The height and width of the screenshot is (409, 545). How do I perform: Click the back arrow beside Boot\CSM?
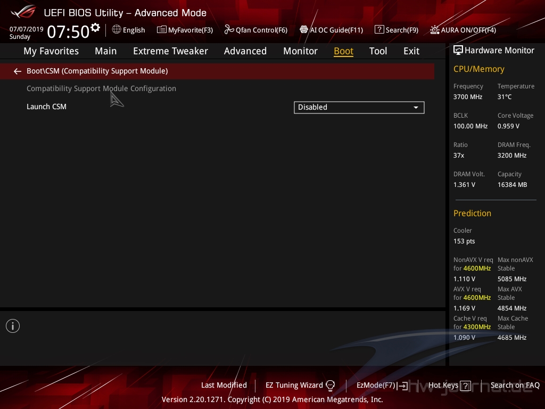18,71
